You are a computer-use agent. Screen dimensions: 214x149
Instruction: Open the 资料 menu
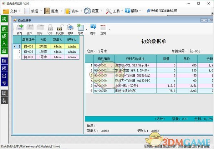point(73,11)
